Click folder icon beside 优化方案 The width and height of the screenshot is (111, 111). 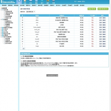3,32
